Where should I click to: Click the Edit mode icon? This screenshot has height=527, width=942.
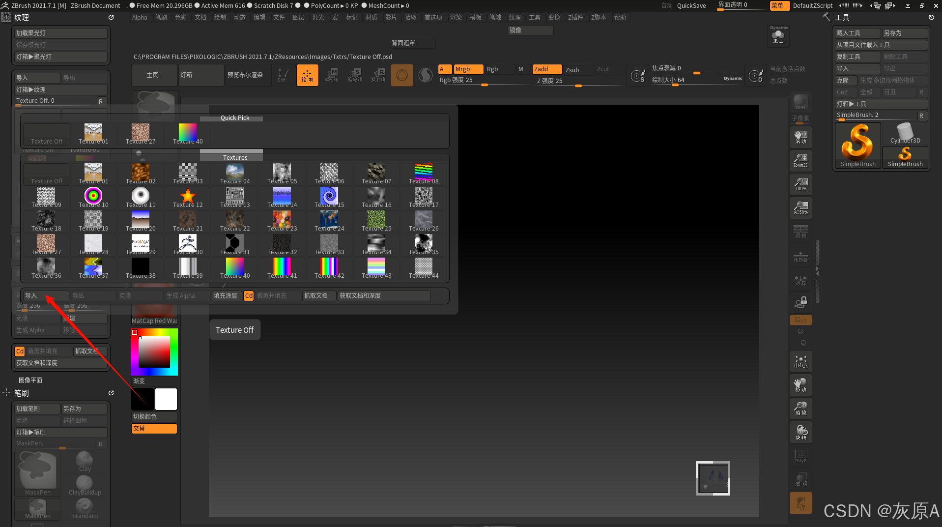(283, 75)
